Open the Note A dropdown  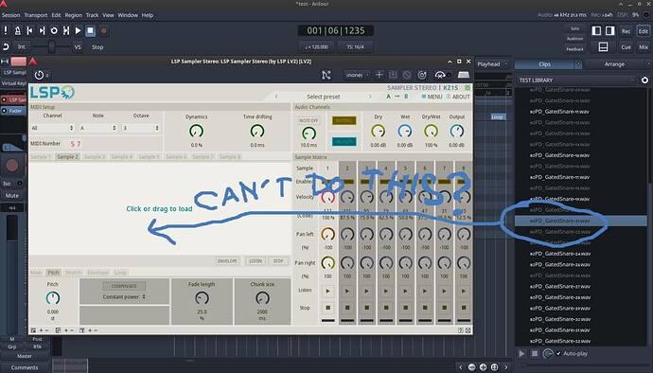(x=97, y=128)
